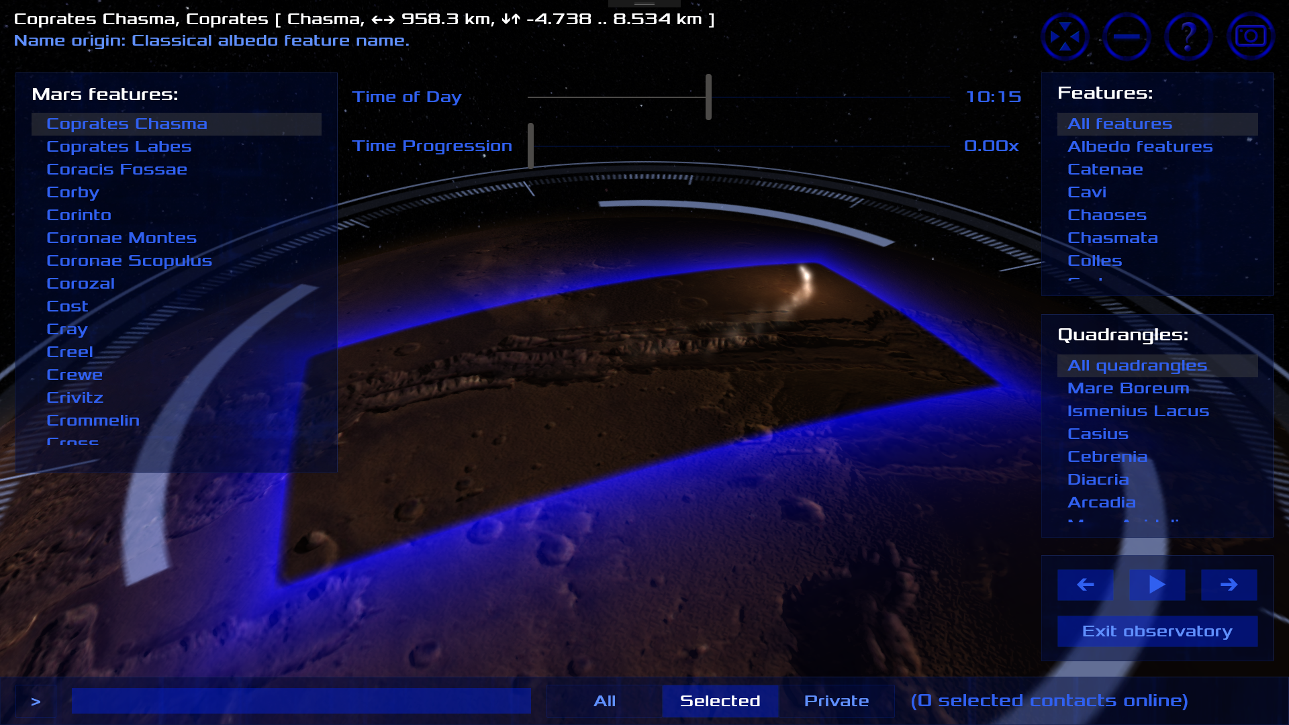This screenshot has height=725, width=1289.
Task: Select Coprates Labes in Mars features
Action: pos(176,147)
